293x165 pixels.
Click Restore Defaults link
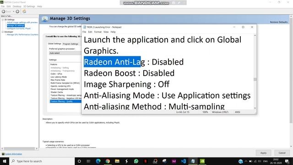pos(279,22)
